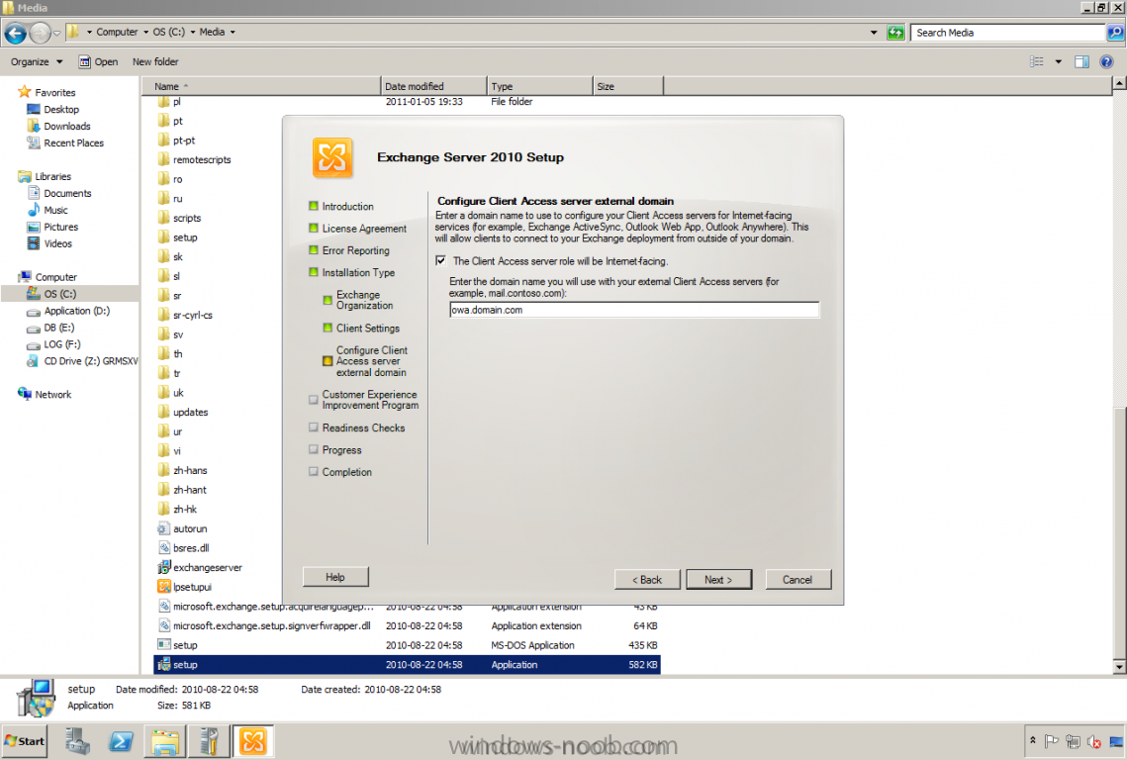Click the Exchange setup icon in taskbar
This screenshot has width=1127, height=760.
[x=253, y=741]
